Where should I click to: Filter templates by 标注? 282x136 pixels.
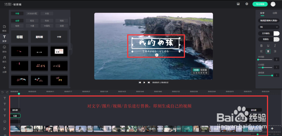coord(32,21)
